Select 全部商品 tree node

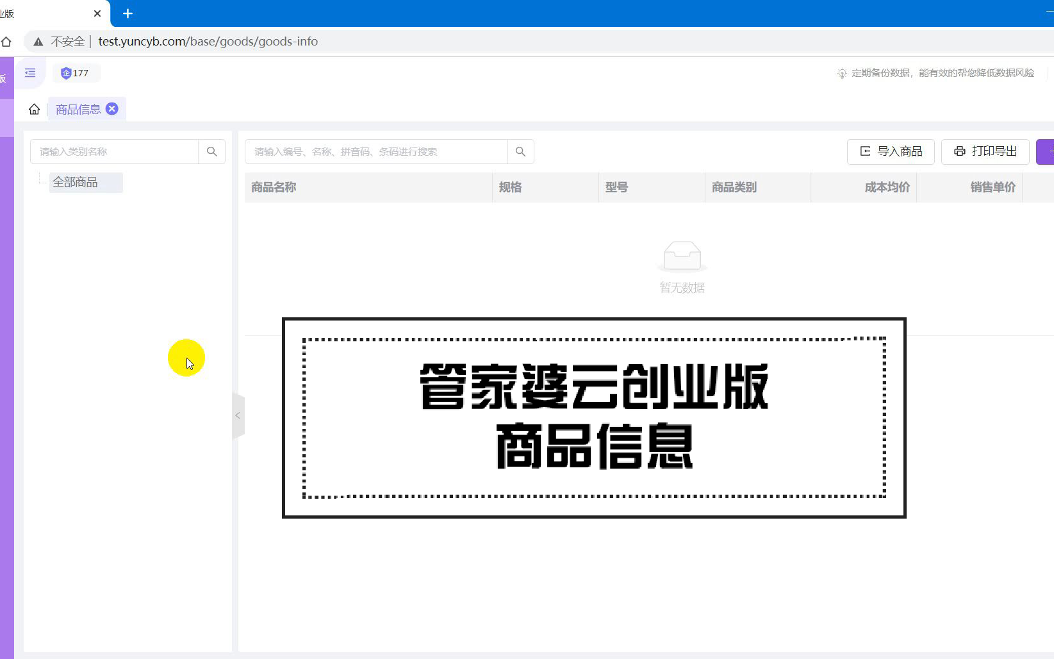(76, 183)
